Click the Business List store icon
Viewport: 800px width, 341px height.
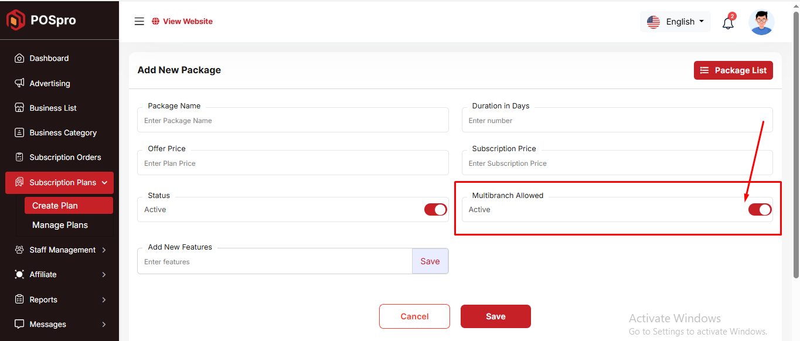19,108
